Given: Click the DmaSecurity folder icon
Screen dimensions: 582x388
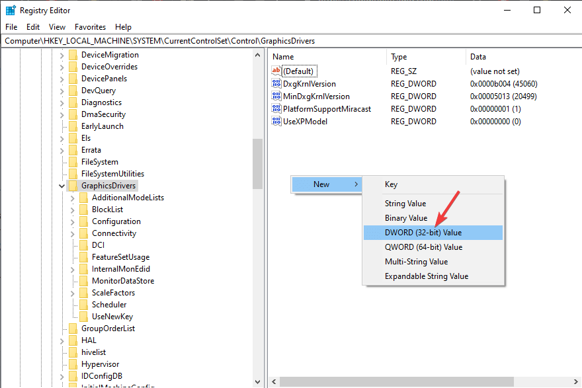Looking at the screenshot, I should pos(73,114).
